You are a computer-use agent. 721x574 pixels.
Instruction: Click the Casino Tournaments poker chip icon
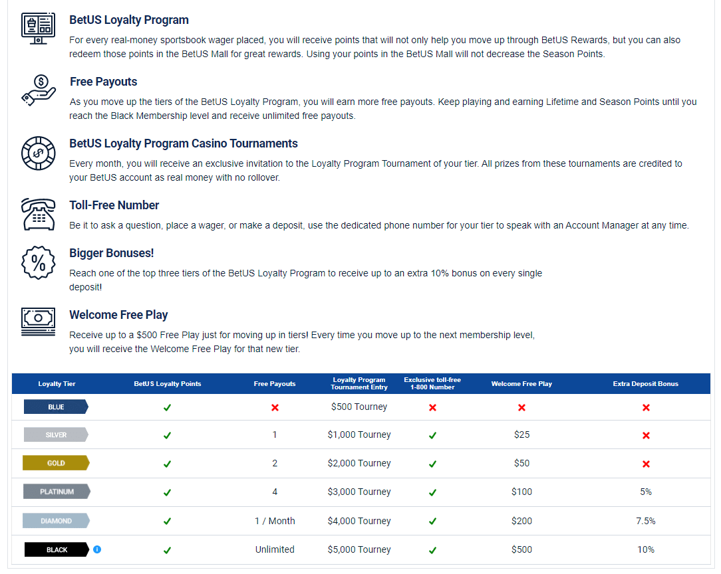[38, 152]
